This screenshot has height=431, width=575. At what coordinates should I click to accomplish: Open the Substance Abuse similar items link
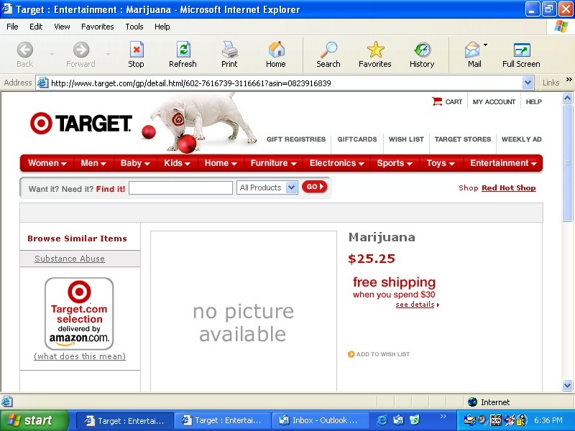(70, 259)
